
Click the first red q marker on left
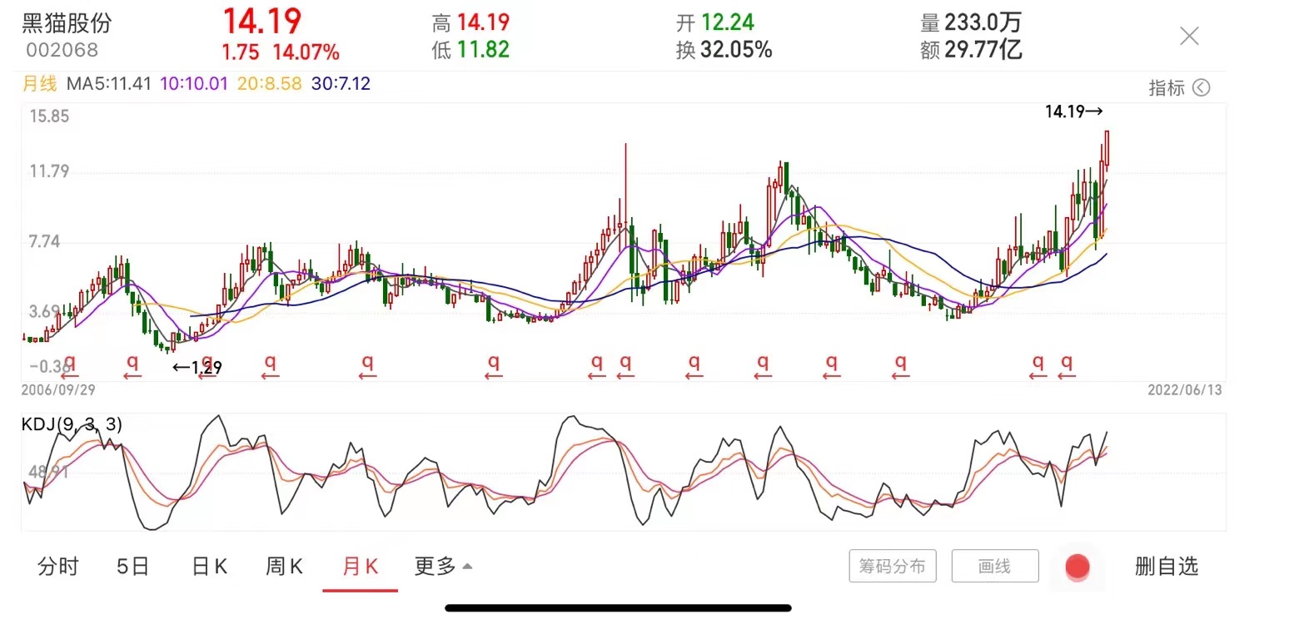70,363
